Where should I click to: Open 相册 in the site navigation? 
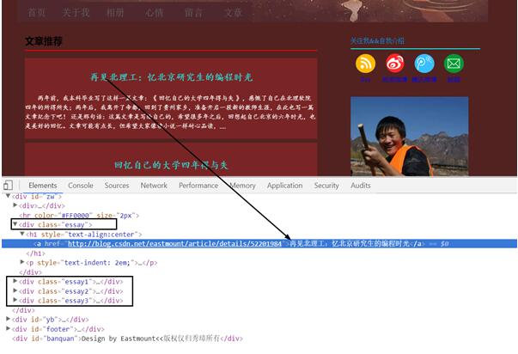click(115, 13)
